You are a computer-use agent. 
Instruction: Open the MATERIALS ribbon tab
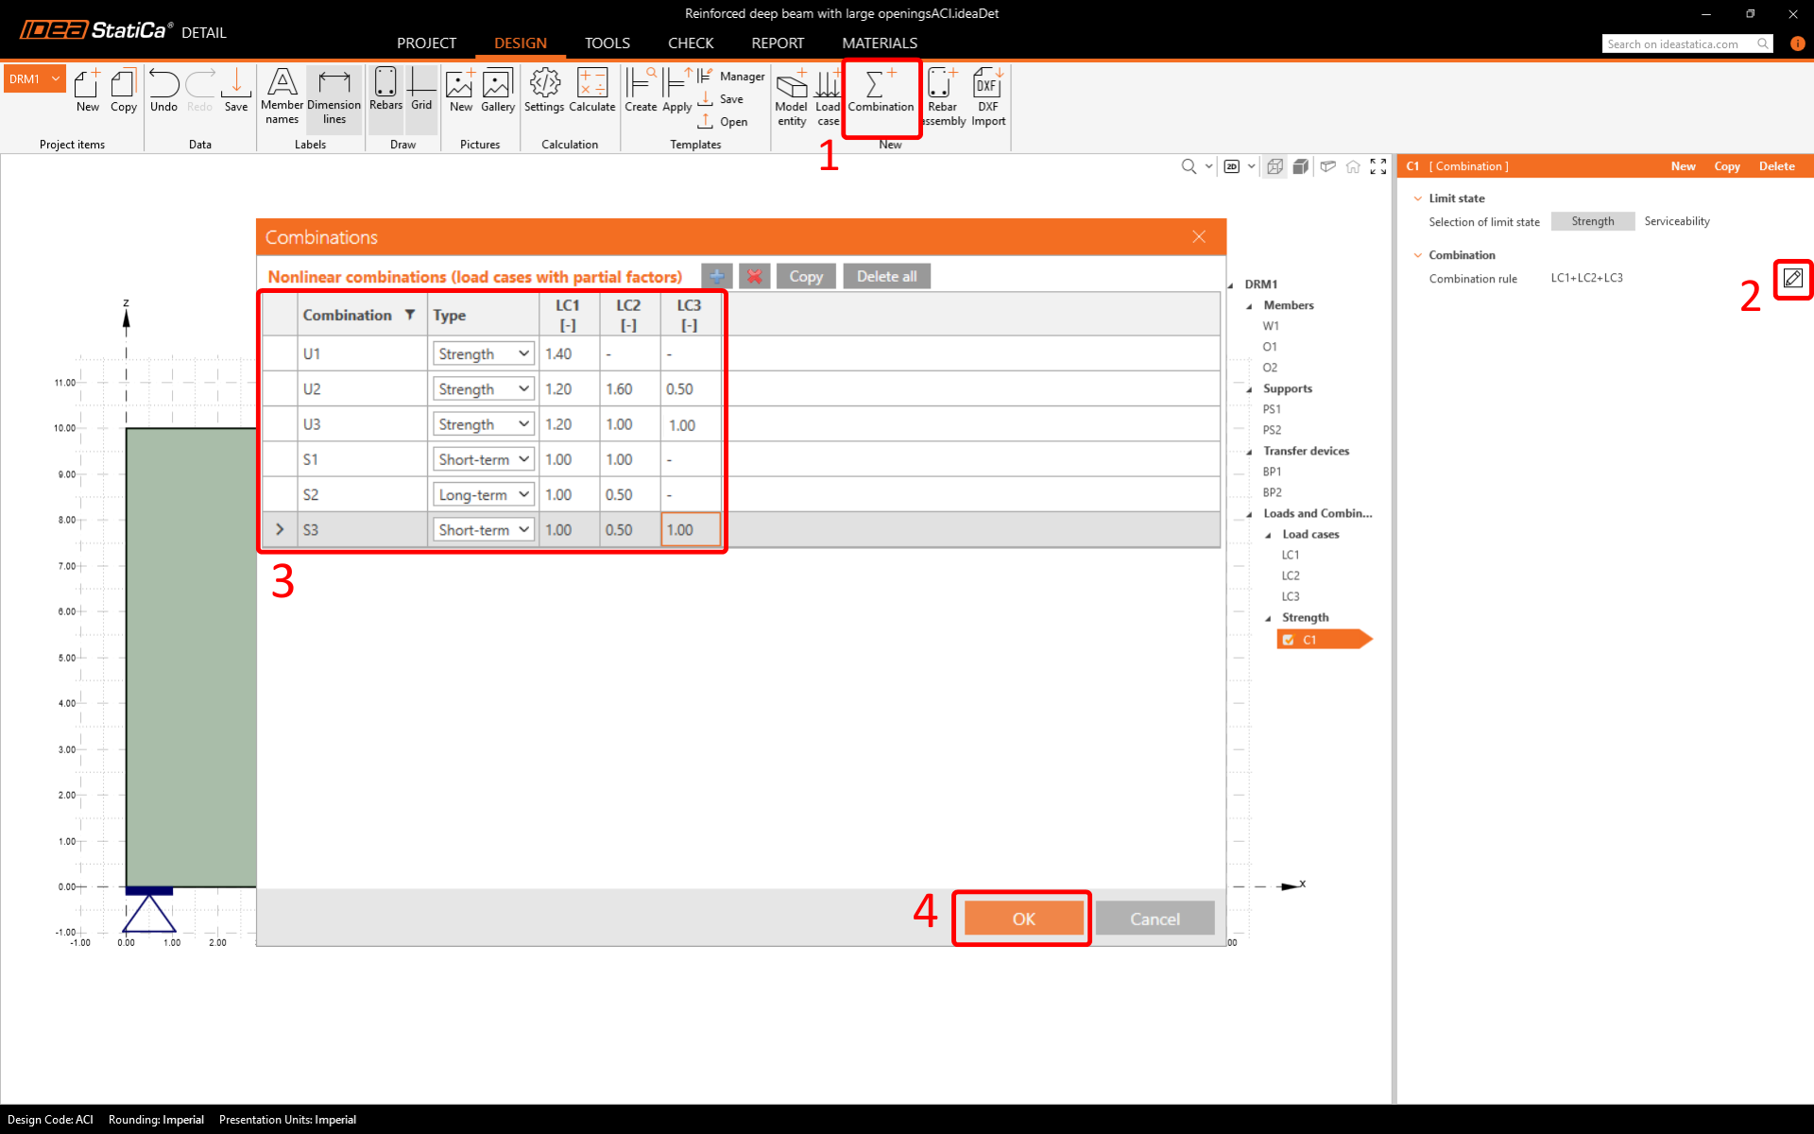[879, 43]
